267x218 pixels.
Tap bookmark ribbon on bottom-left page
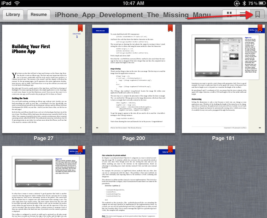pos(81,149)
